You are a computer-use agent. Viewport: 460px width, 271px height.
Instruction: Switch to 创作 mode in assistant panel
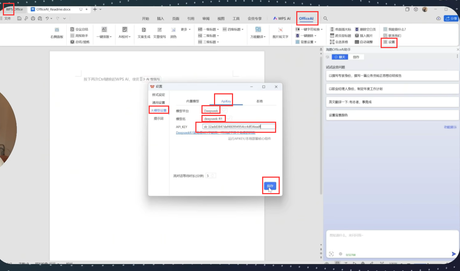pyautogui.click(x=356, y=57)
